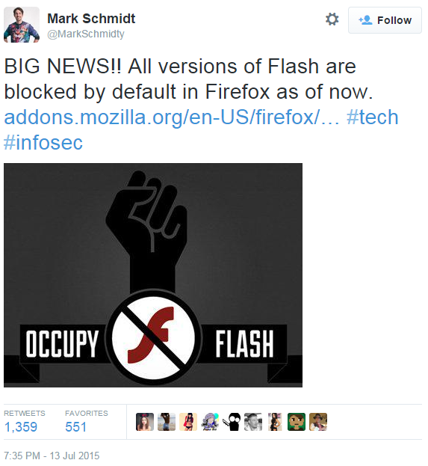Click the last avatar with hat

point(318,422)
